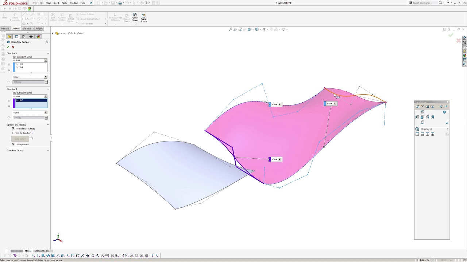This screenshot has width=467, height=262.
Task: Switch to FeatureManager design tree icon tab
Action: tap(9, 36)
